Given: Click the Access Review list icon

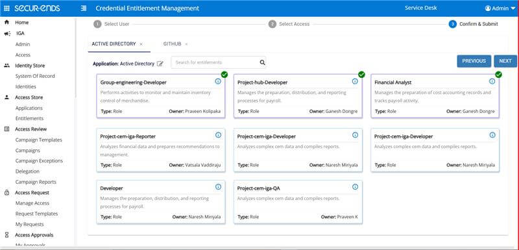Looking at the screenshot, I should pos(6,129).
